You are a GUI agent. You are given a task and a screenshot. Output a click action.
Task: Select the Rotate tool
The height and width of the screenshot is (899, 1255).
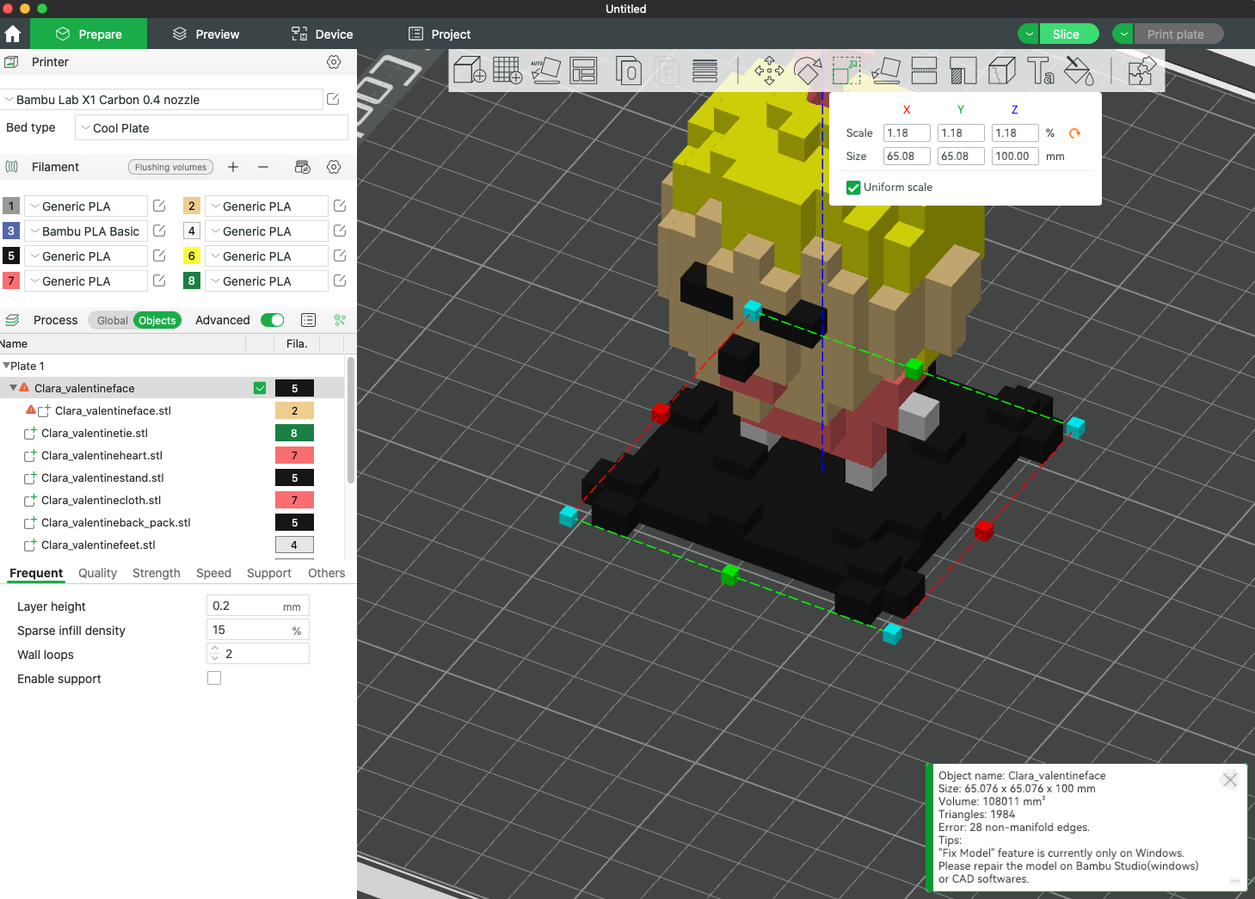(807, 71)
